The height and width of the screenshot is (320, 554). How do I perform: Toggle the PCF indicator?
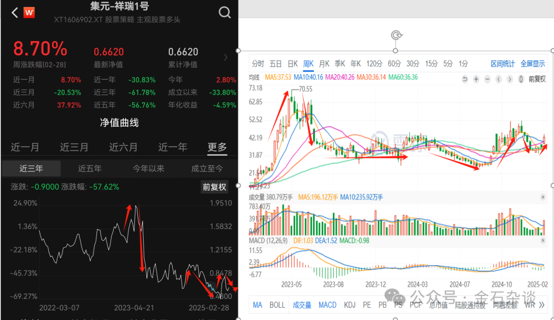tap(416, 305)
